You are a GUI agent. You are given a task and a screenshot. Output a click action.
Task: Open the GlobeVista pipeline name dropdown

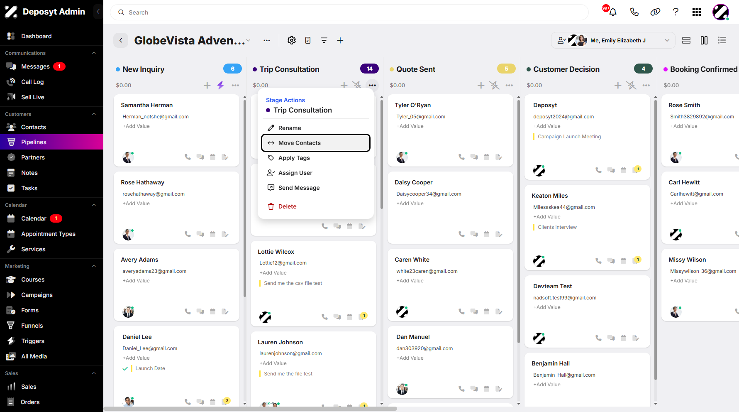click(248, 40)
